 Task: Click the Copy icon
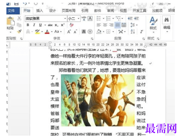tap(19, 25)
